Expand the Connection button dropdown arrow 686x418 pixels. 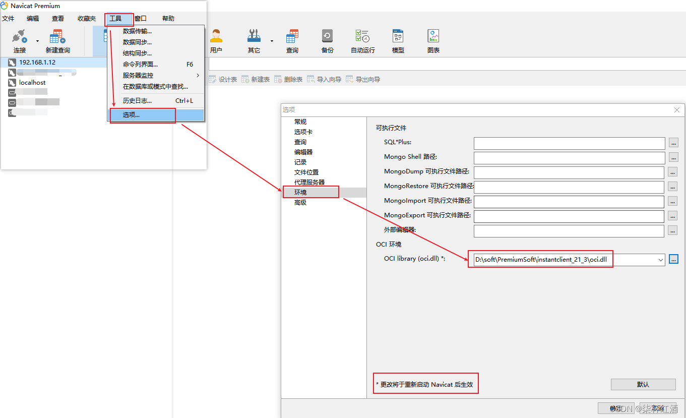[37, 41]
